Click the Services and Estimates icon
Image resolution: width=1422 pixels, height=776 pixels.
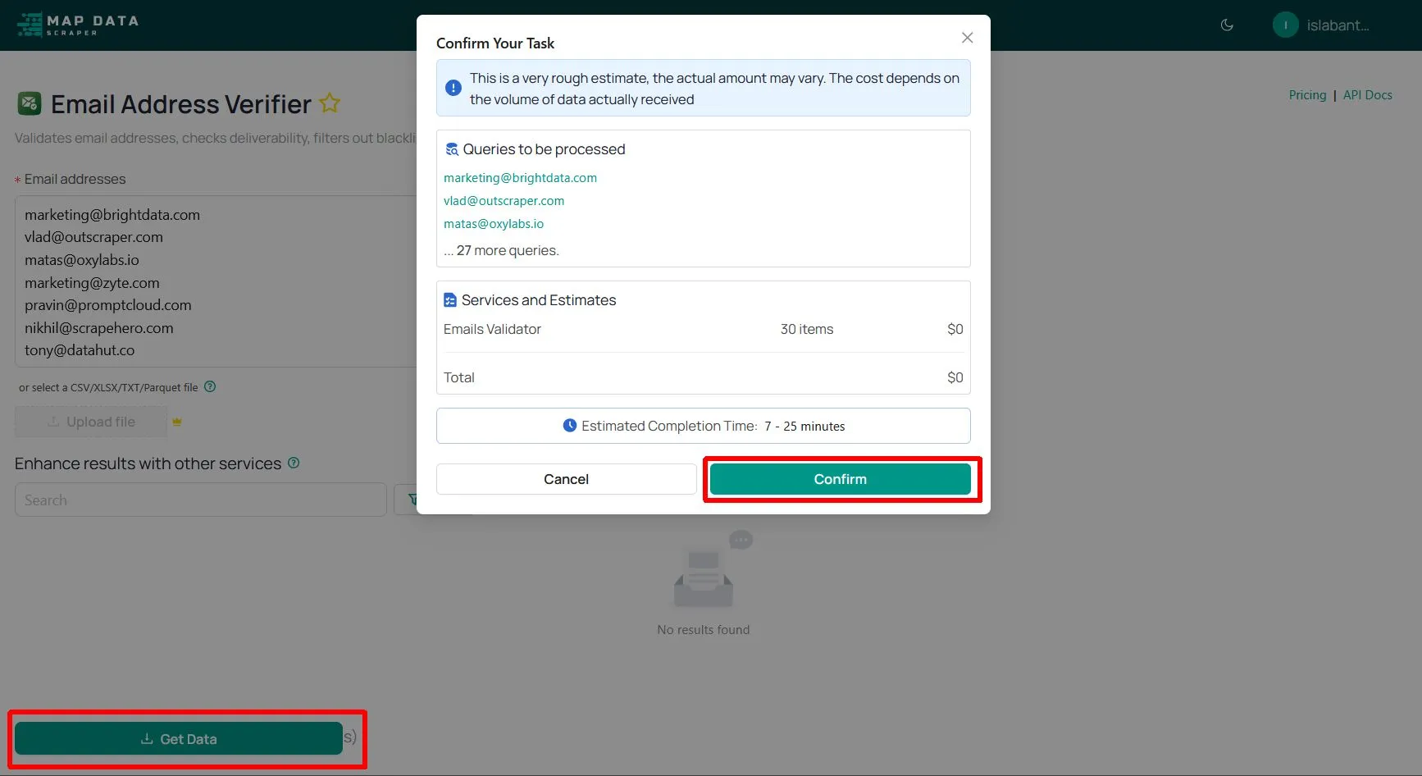[x=450, y=300]
